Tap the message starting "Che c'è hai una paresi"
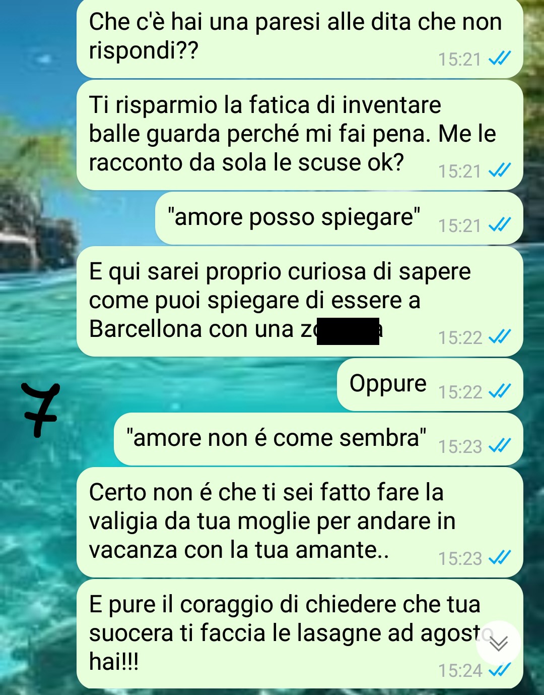Image resolution: width=544 pixels, height=695 pixels. [x=300, y=38]
